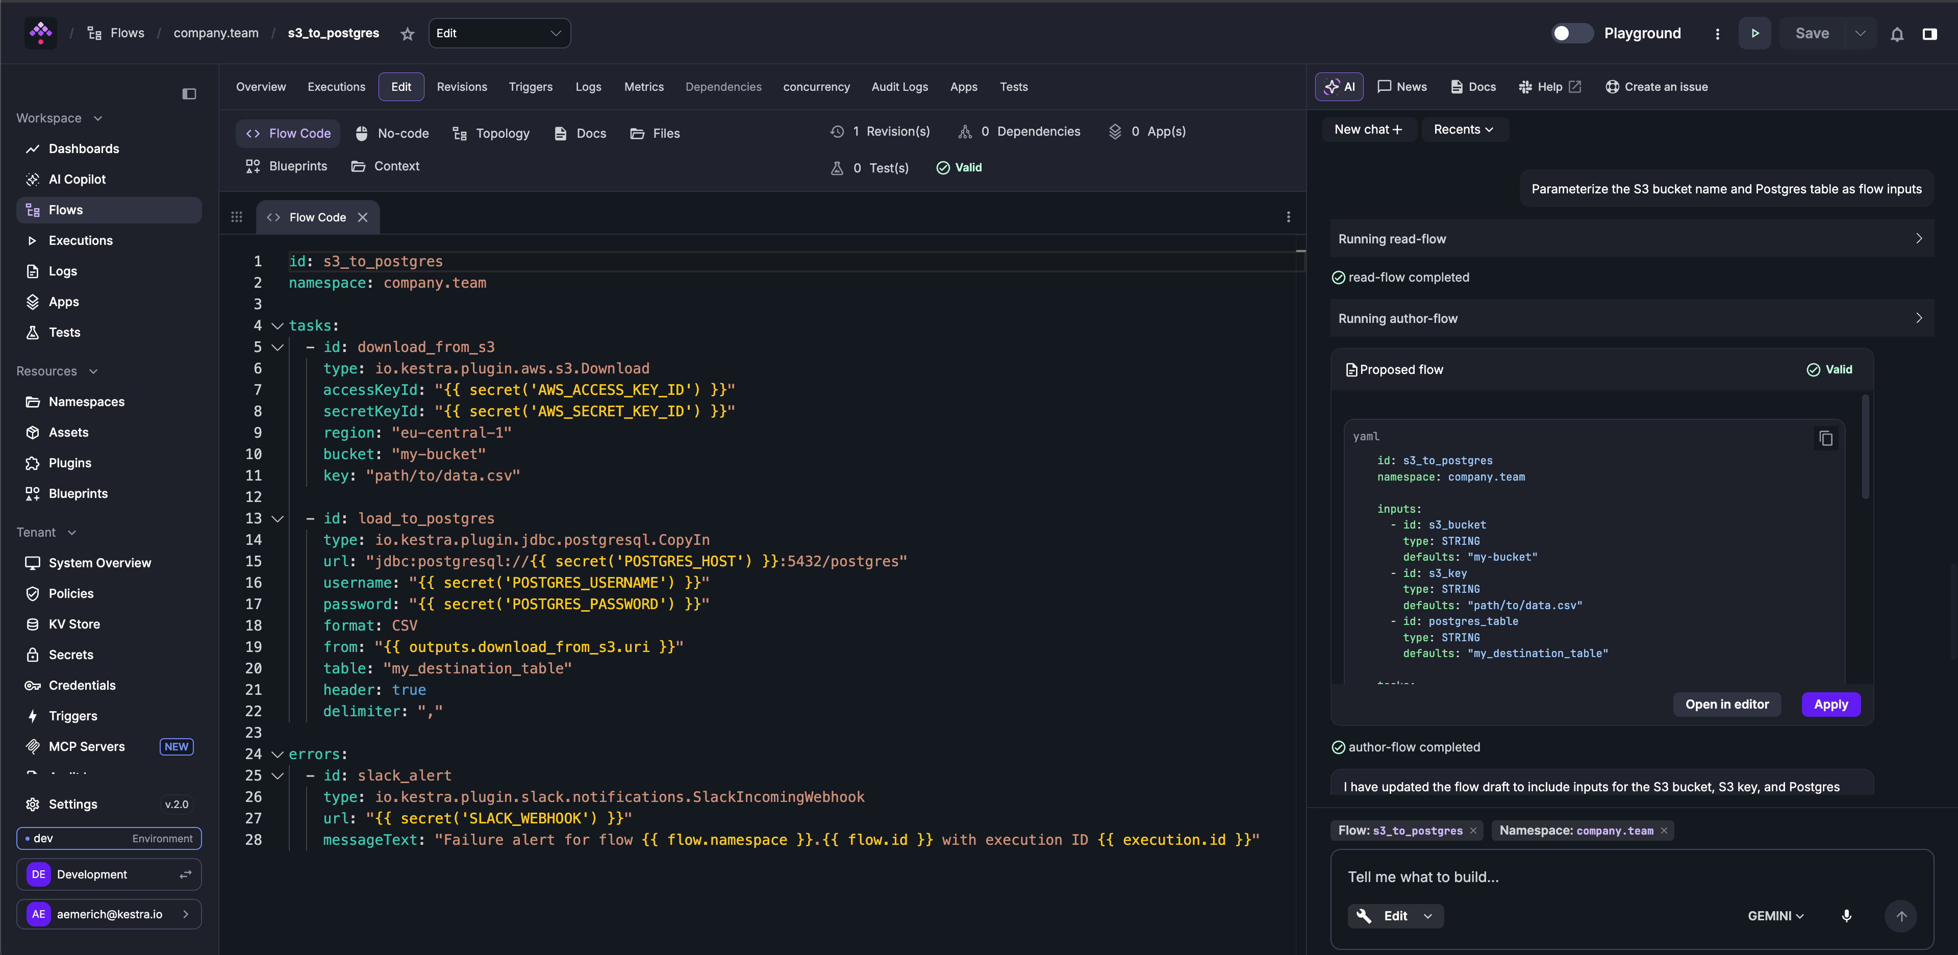Open the notifications bell
Viewport: 1958px width, 955px height.
click(x=1897, y=34)
